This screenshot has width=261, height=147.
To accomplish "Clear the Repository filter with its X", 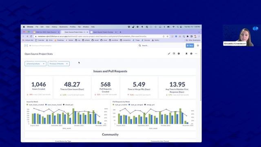I will click(x=44, y=64).
